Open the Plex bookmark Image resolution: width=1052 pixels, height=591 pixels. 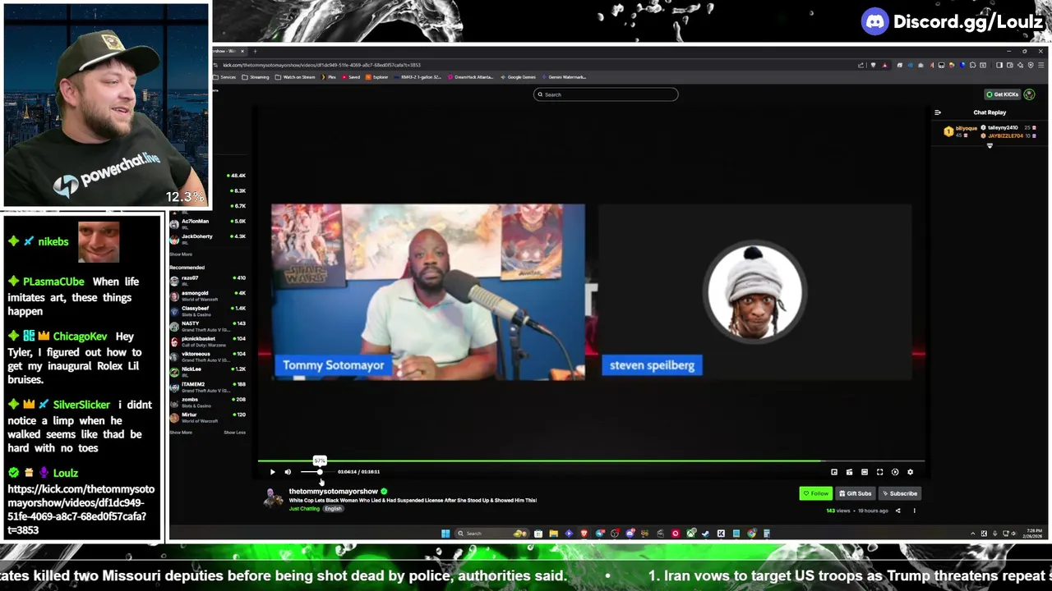(329, 77)
